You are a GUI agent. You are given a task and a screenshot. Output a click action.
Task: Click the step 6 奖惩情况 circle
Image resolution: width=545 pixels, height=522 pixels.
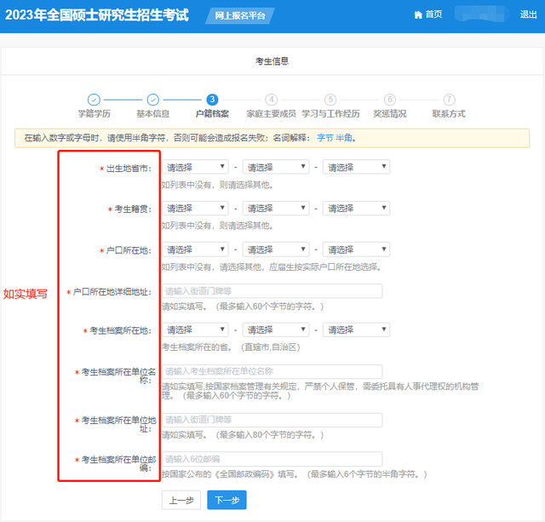[390, 100]
